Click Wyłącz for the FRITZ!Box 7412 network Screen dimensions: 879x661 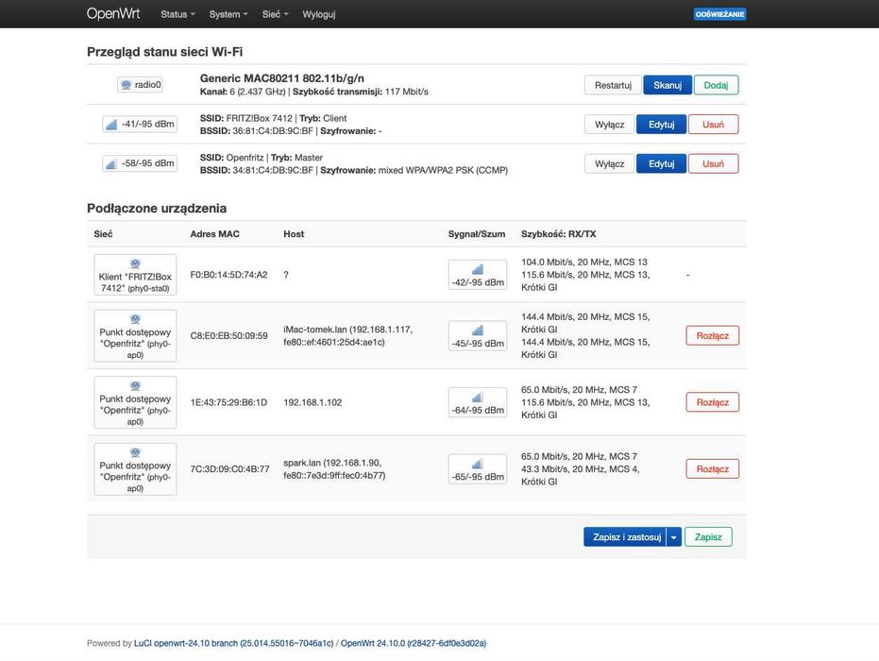point(609,125)
